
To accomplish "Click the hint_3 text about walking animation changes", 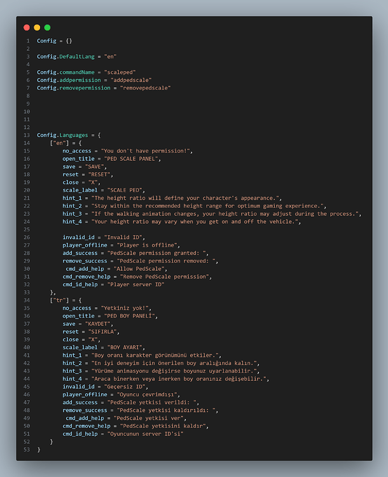I will 225,214.
